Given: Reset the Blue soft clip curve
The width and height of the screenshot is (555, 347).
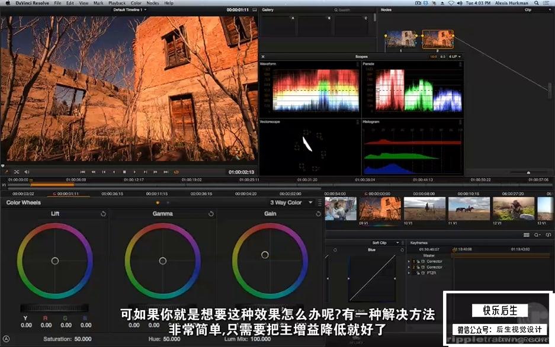Looking at the screenshot, I should point(402,250).
